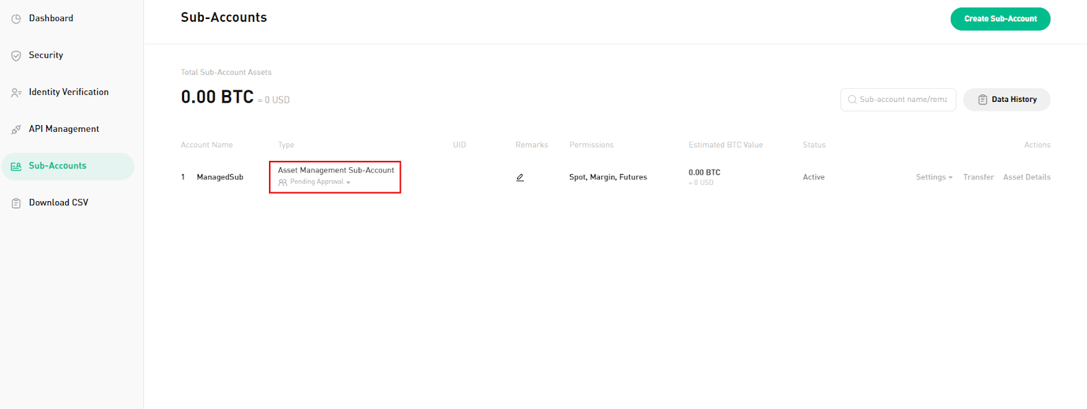1087x409 pixels.
Task: Click the Status column header
Action: tap(814, 145)
